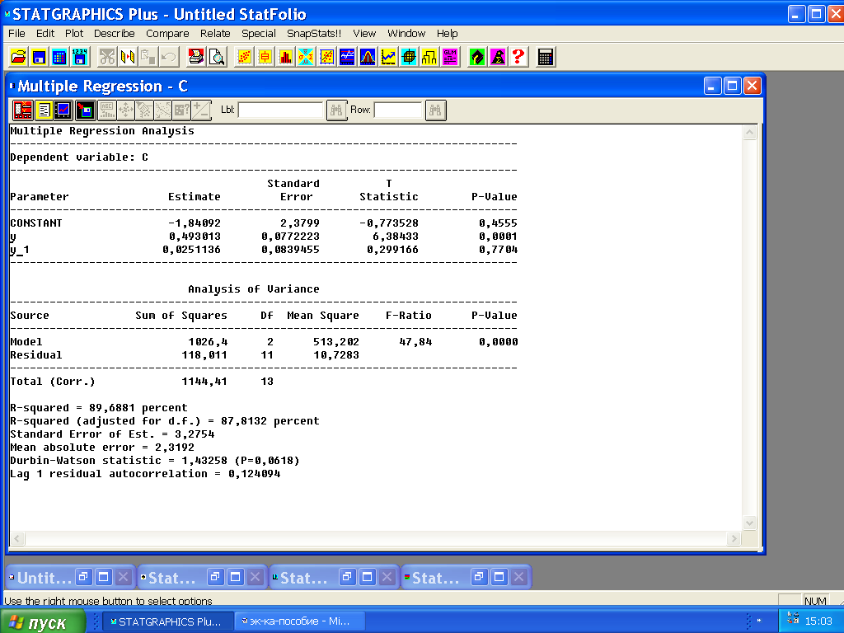Image resolution: width=844 pixels, height=633 pixels.
Task: Open the Cluster dendrogram icon
Action: [429, 57]
